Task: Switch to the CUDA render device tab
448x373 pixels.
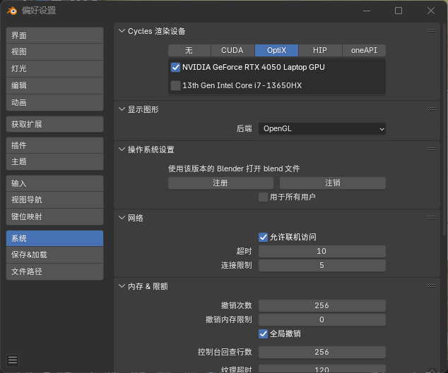Action: click(232, 51)
